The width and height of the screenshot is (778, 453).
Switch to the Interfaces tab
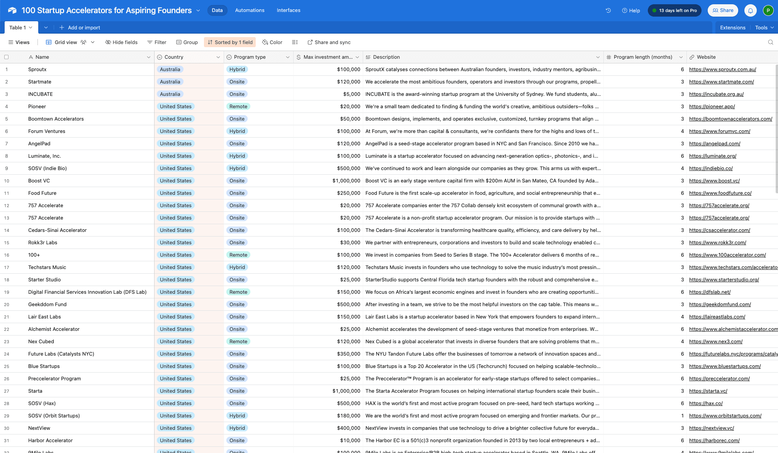click(288, 10)
